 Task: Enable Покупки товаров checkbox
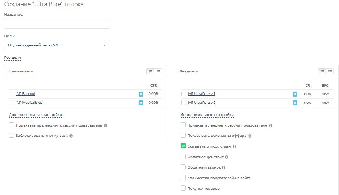click(183, 188)
